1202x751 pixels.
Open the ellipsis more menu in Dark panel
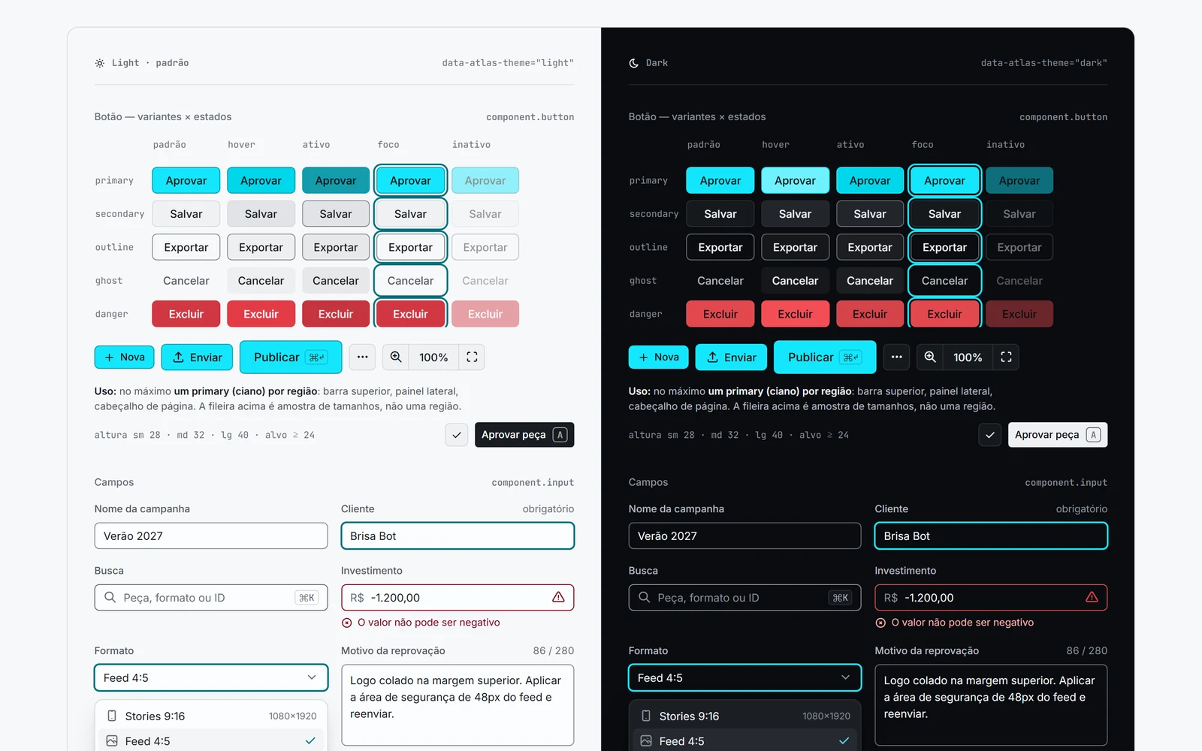pos(896,357)
